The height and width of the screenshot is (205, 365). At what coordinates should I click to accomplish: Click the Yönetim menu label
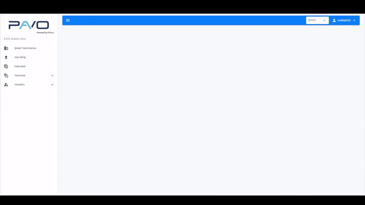[19, 85]
